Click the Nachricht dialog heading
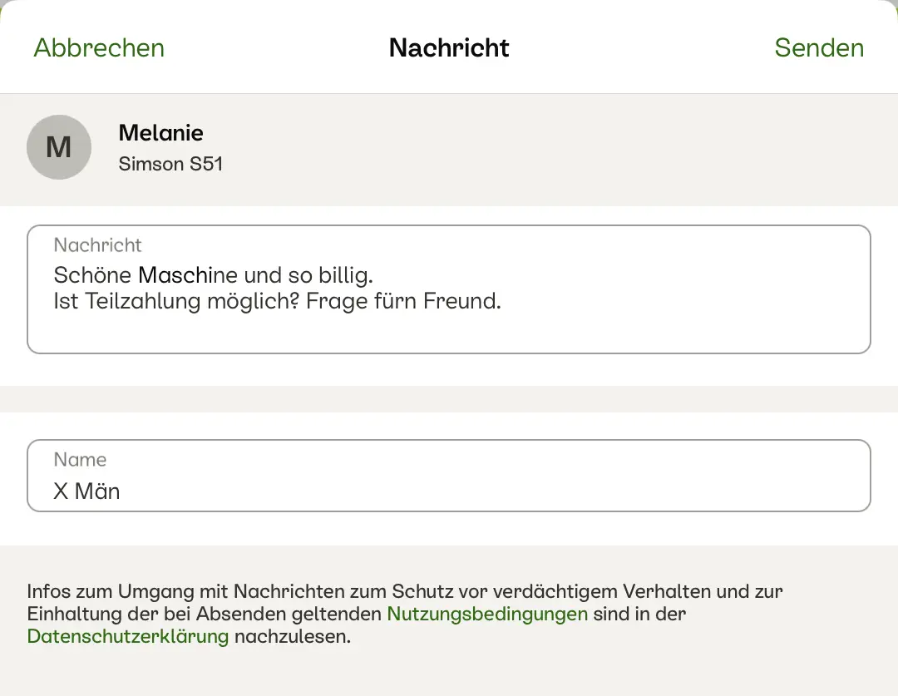The width and height of the screenshot is (898, 696). (x=449, y=48)
